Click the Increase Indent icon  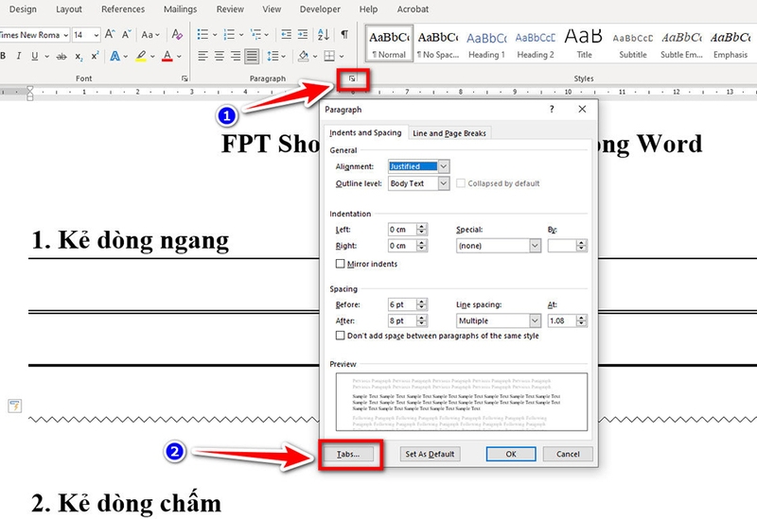[x=303, y=34]
